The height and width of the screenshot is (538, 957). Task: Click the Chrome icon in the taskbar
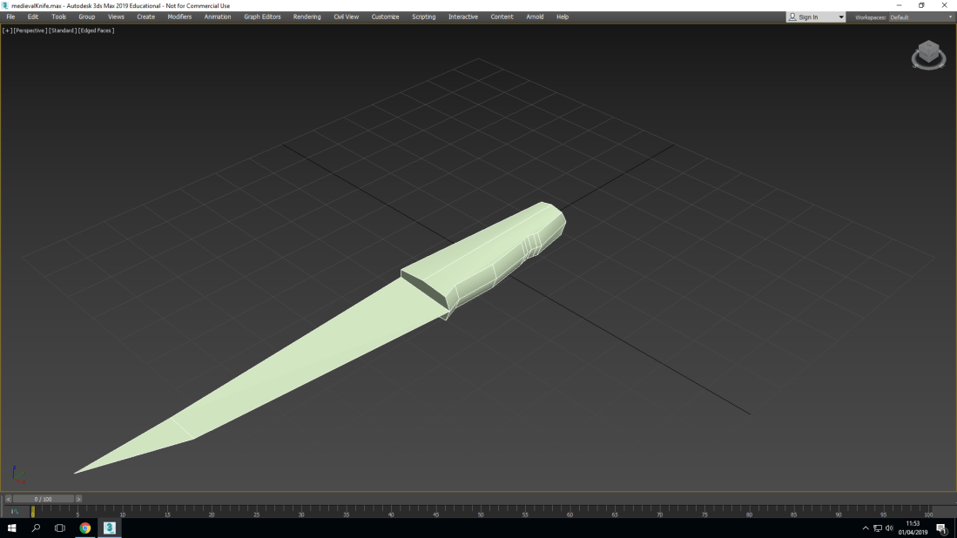tap(85, 528)
